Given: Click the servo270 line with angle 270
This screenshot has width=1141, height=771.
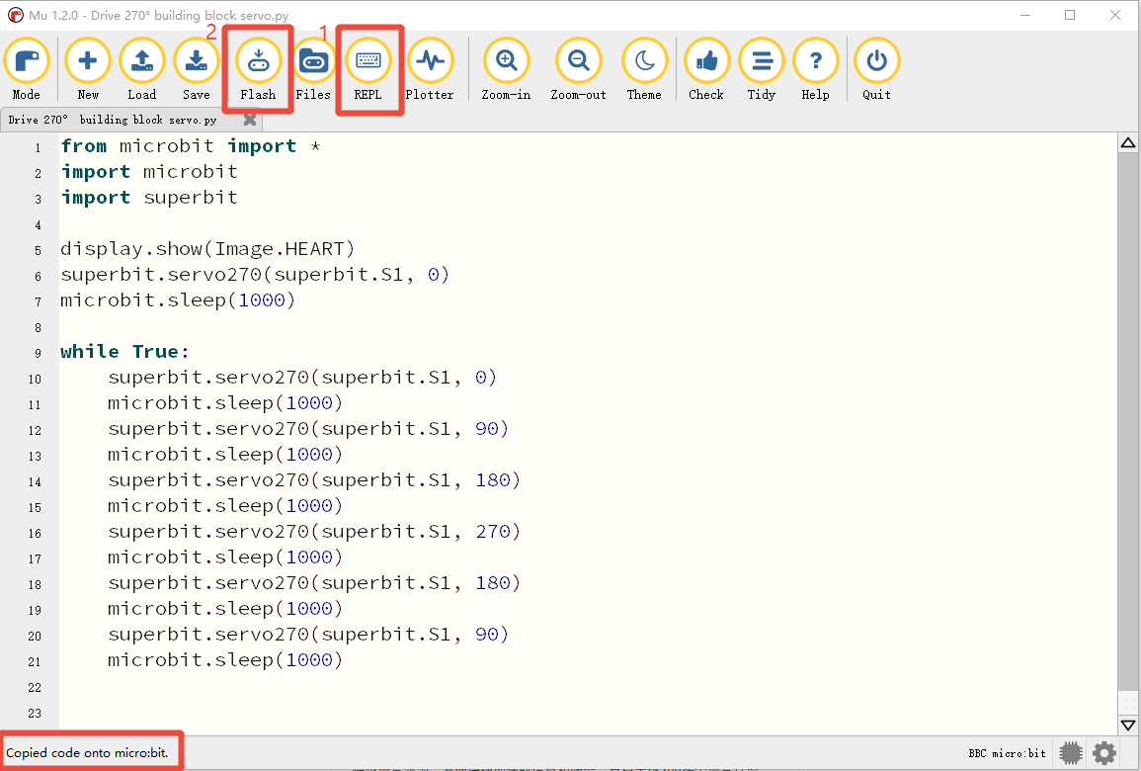Looking at the screenshot, I should (314, 532).
